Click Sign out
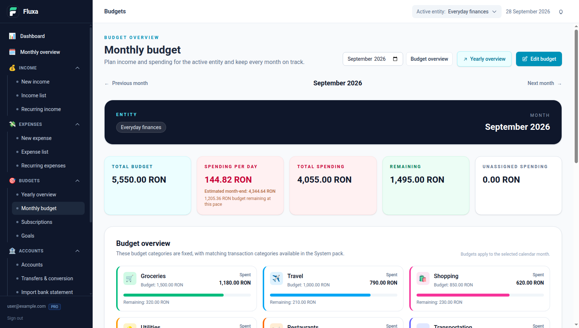This screenshot has height=328, width=579. point(15,318)
